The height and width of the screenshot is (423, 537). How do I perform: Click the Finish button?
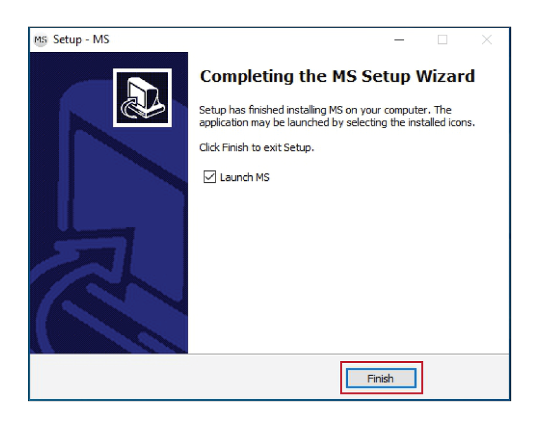381,378
